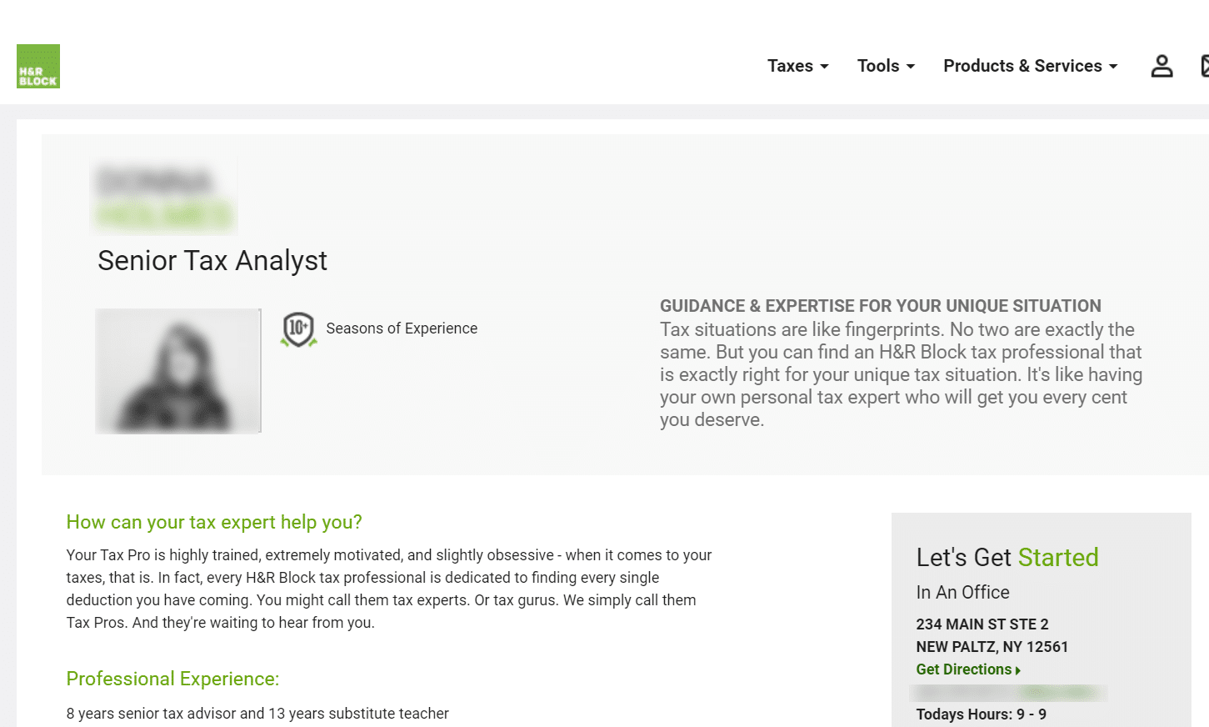This screenshot has height=727, width=1209.
Task: Click the H&R Block logo
Action: [38, 66]
